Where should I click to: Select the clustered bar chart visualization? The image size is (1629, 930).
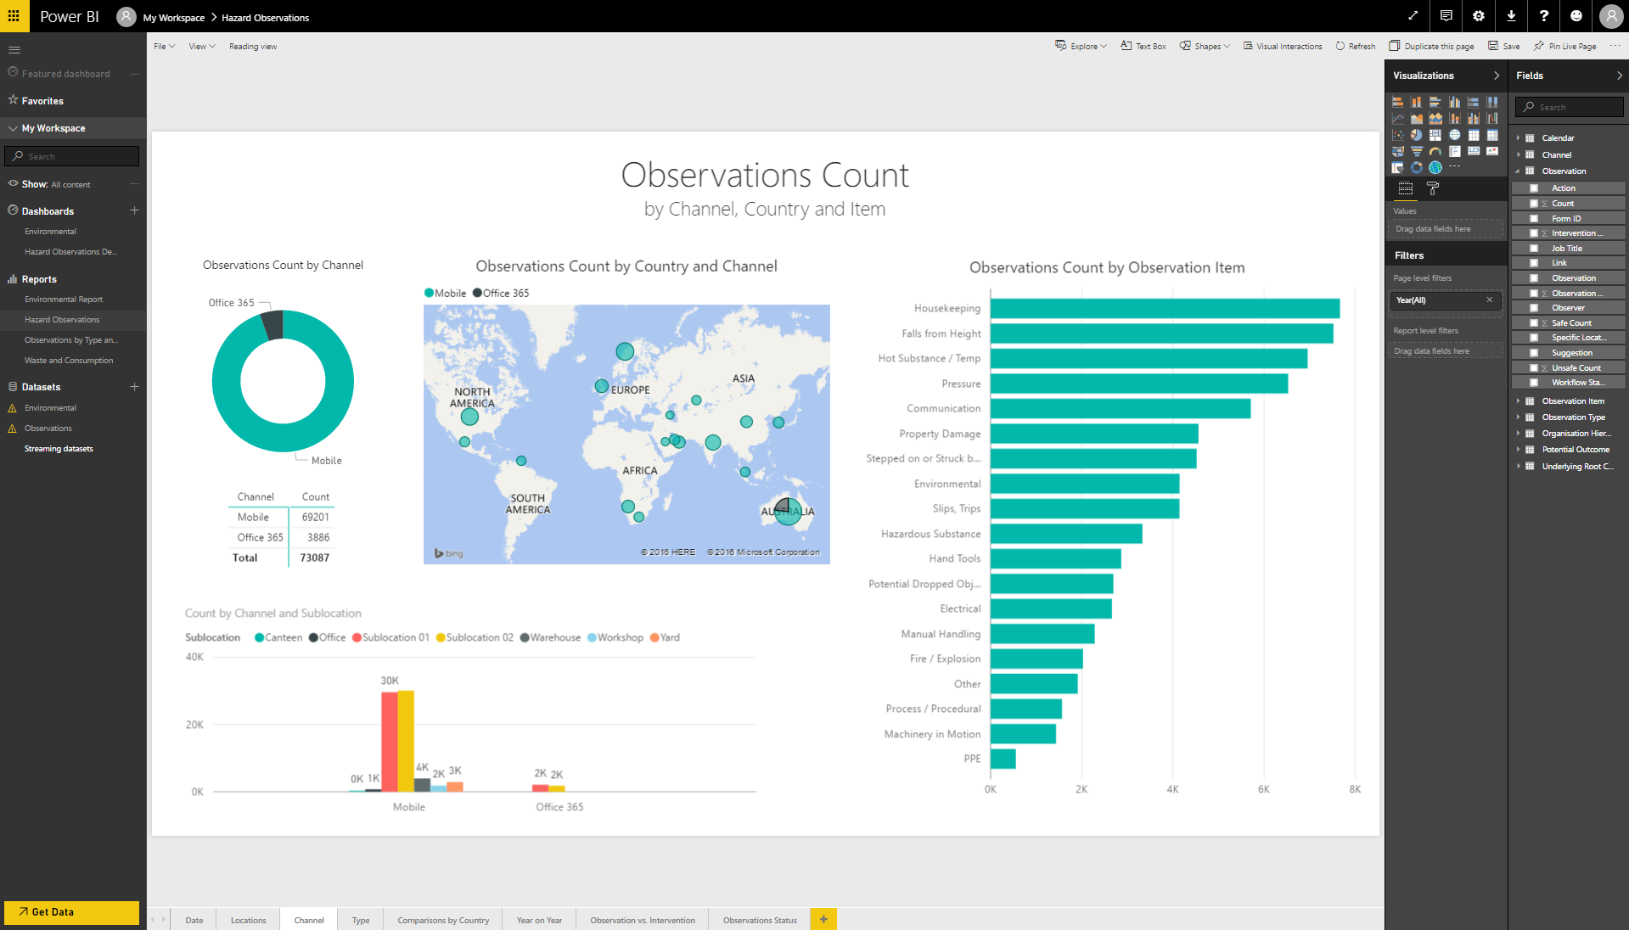pyautogui.click(x=1435, y=102)
